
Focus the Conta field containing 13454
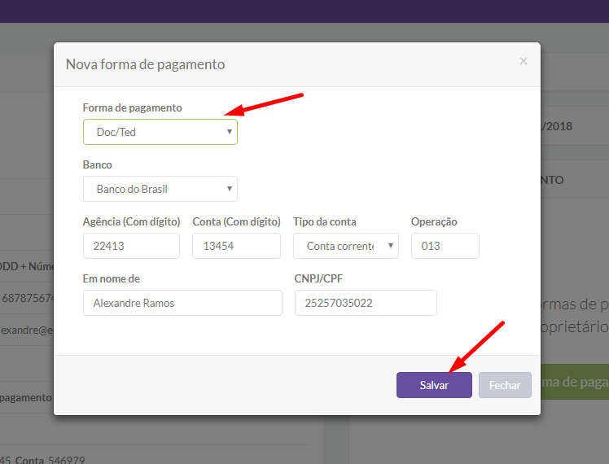tap(236, 246)
